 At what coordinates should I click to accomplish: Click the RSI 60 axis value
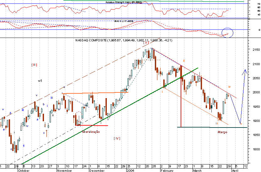pyautogui.click(x=259, y=7)
